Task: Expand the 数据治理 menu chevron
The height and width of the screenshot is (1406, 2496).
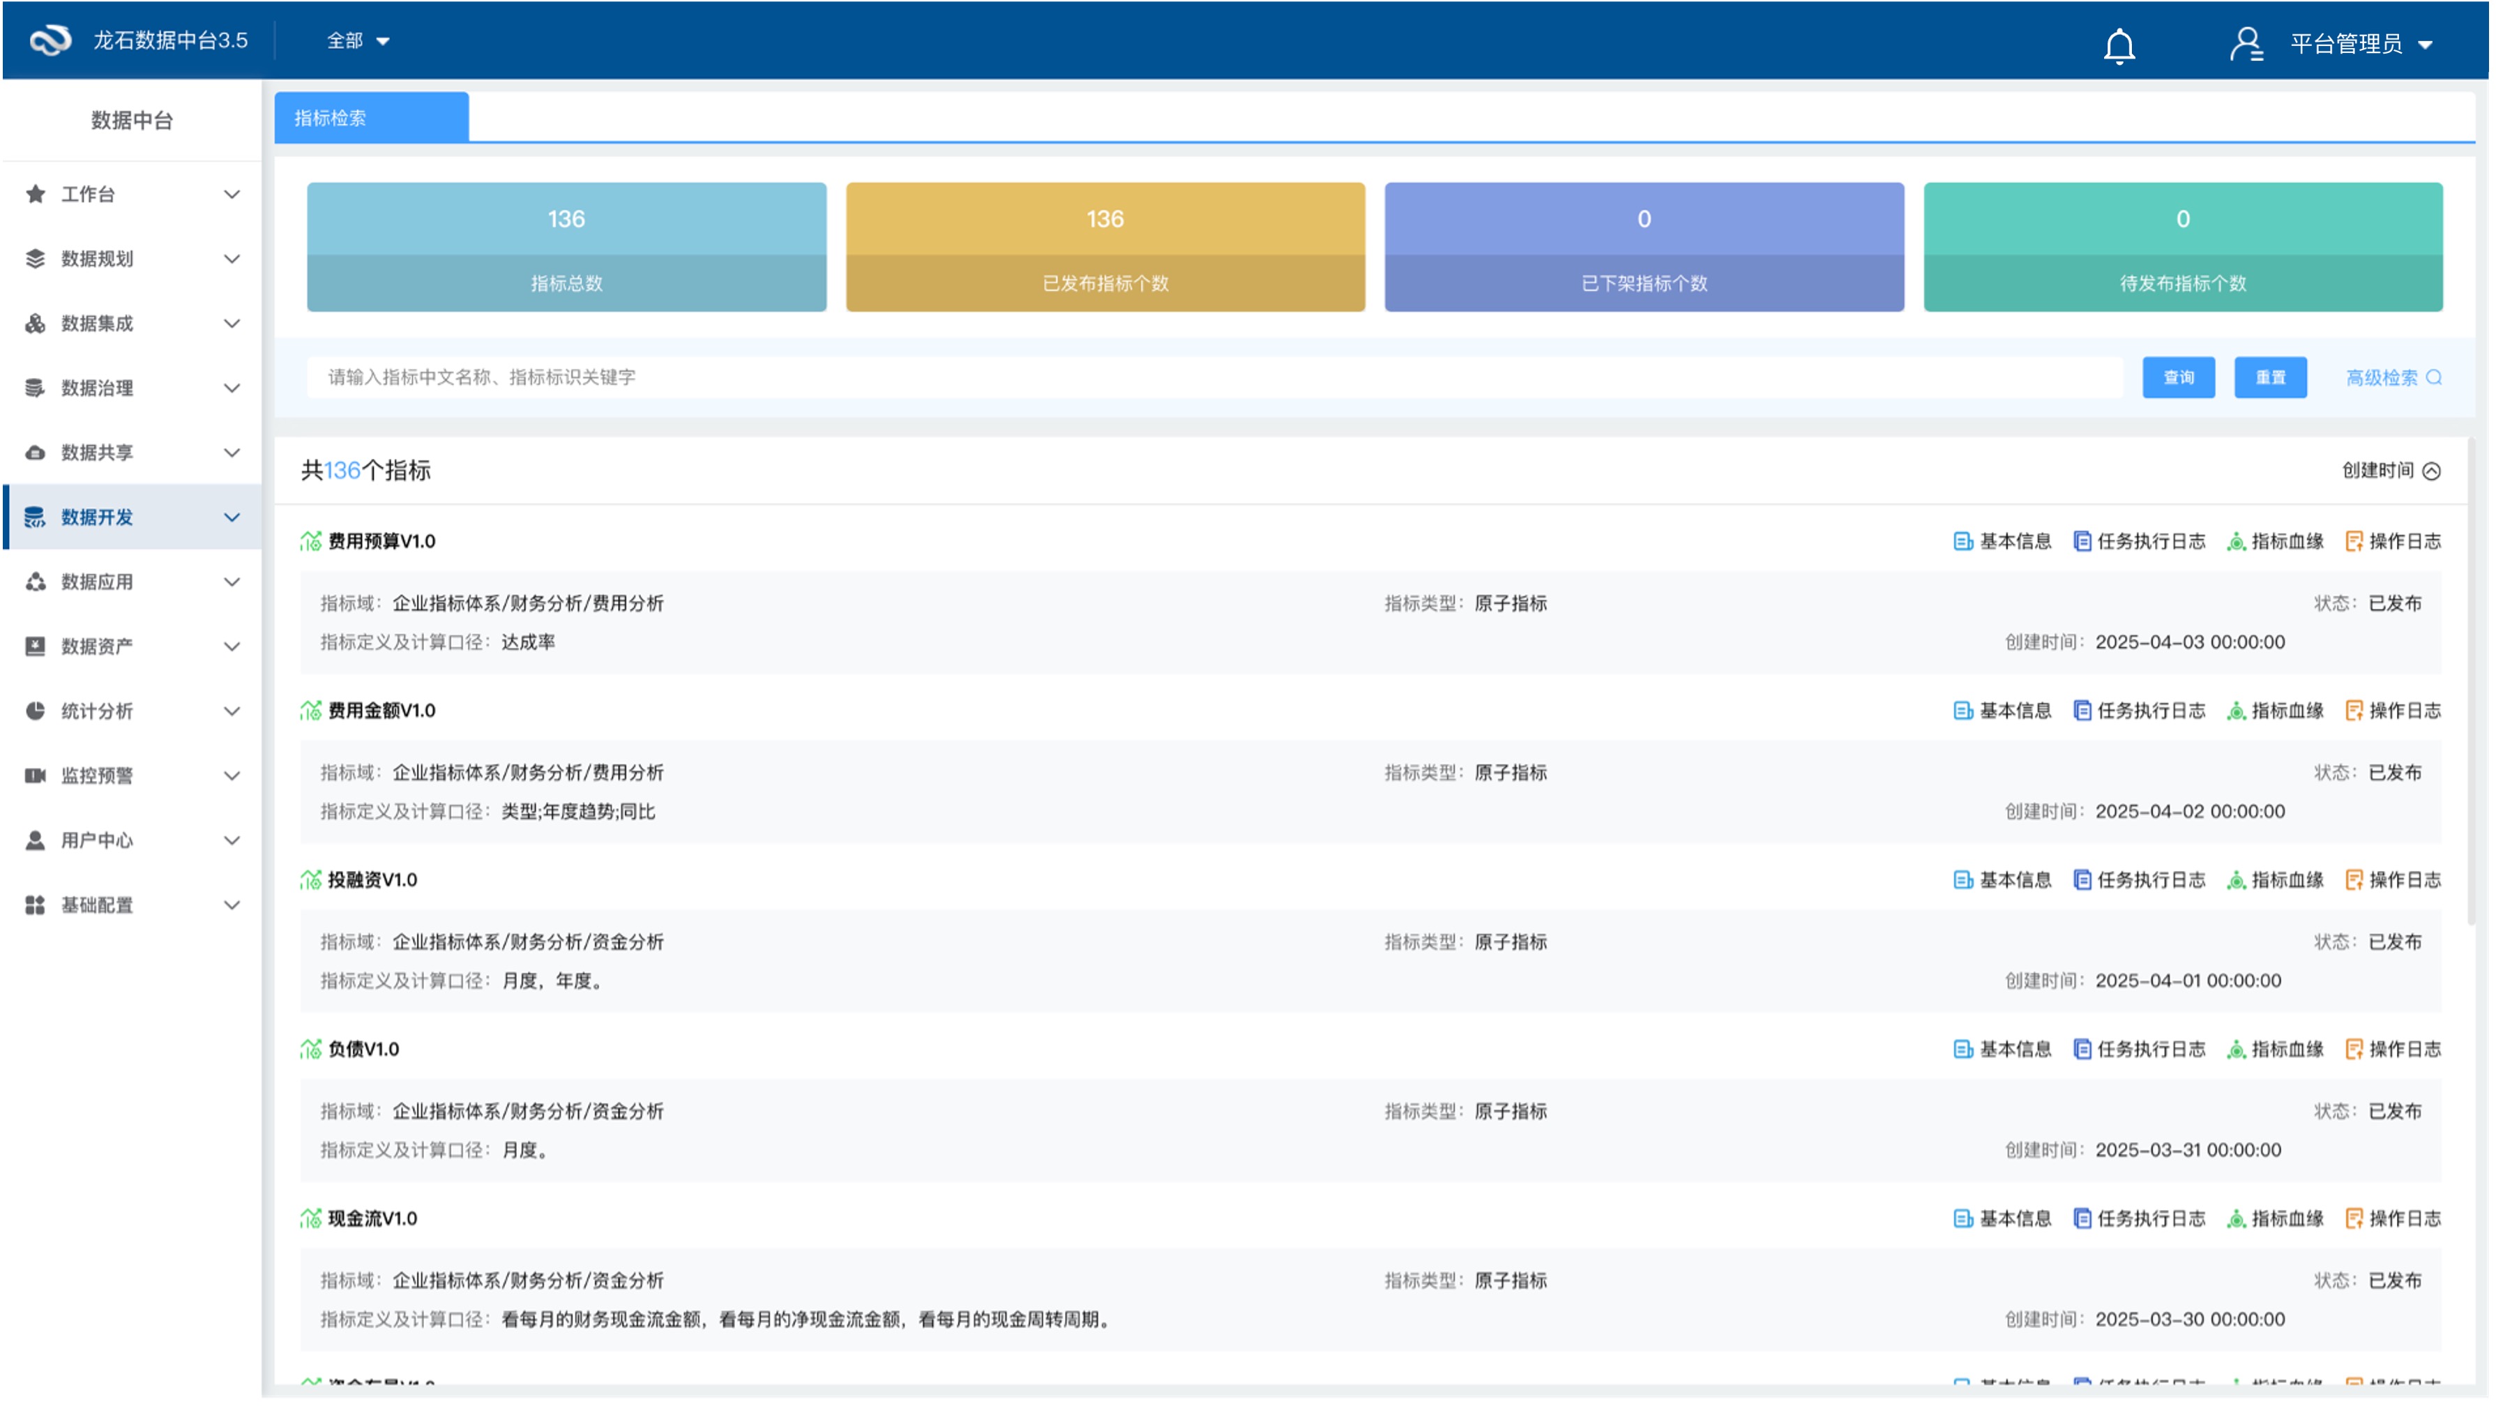Action: coord(232,388)
